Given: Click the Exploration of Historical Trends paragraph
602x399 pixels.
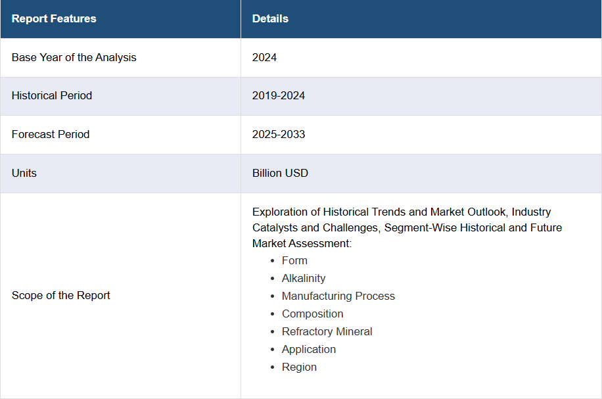Looking at the screenshot, I should 407,227.
